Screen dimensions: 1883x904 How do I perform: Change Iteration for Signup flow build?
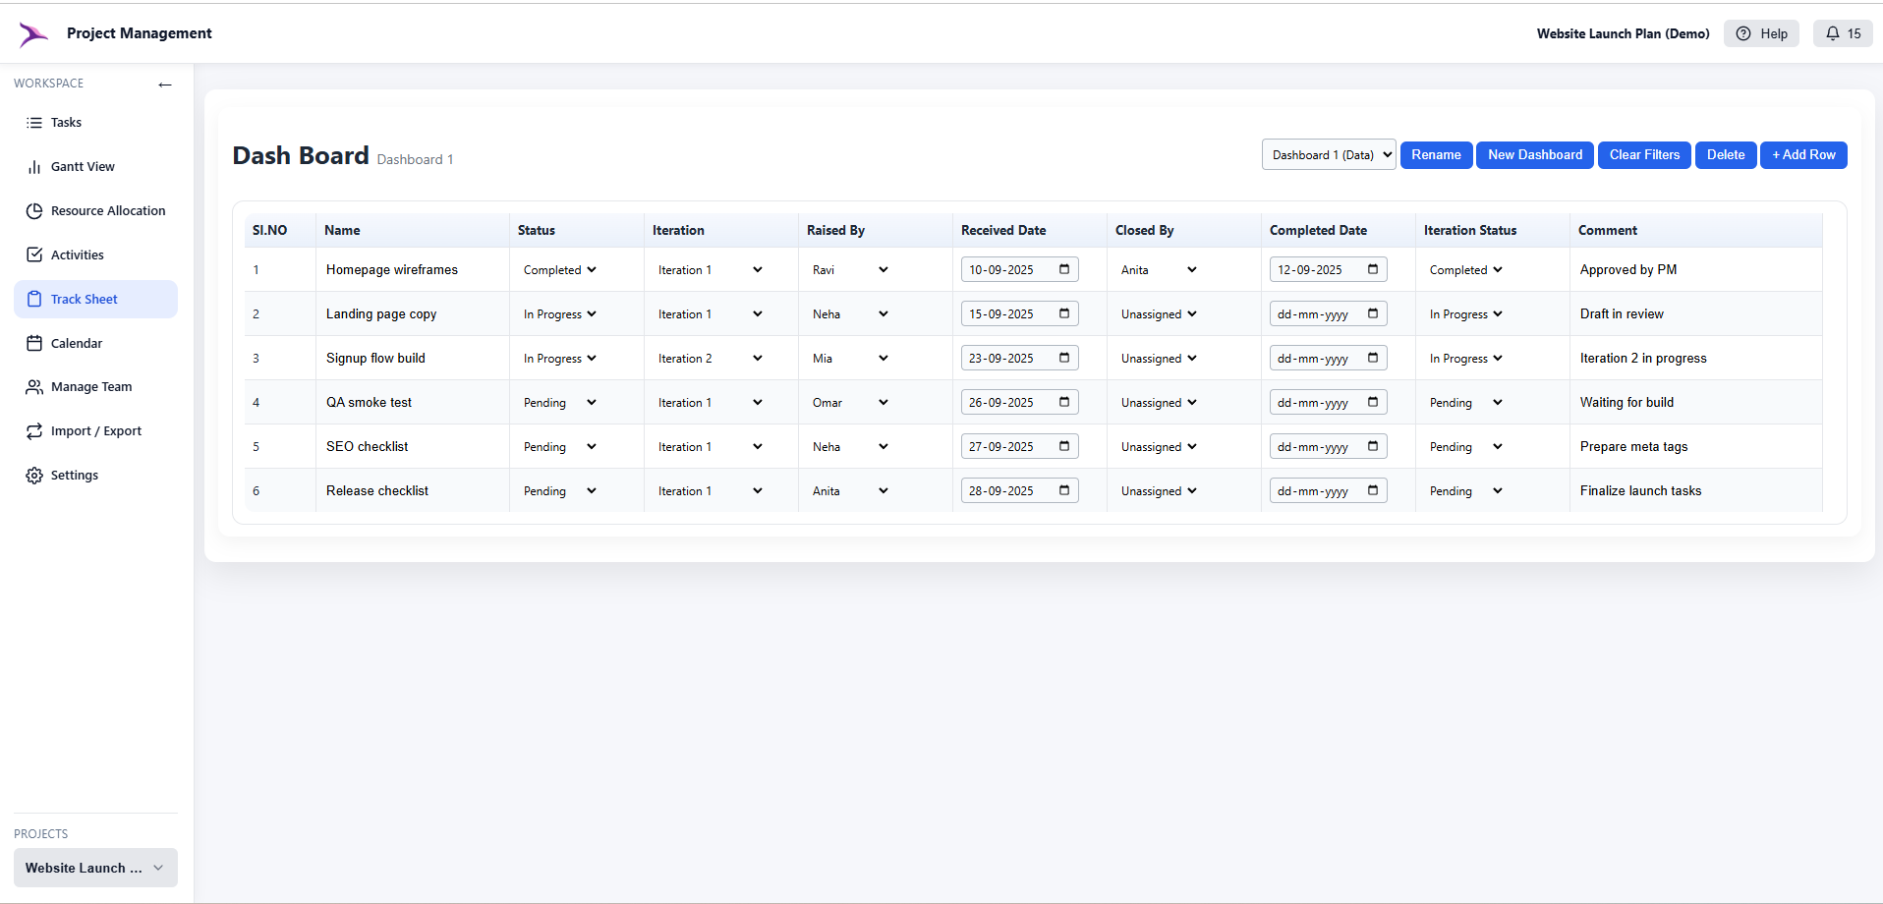pos(710,358)
